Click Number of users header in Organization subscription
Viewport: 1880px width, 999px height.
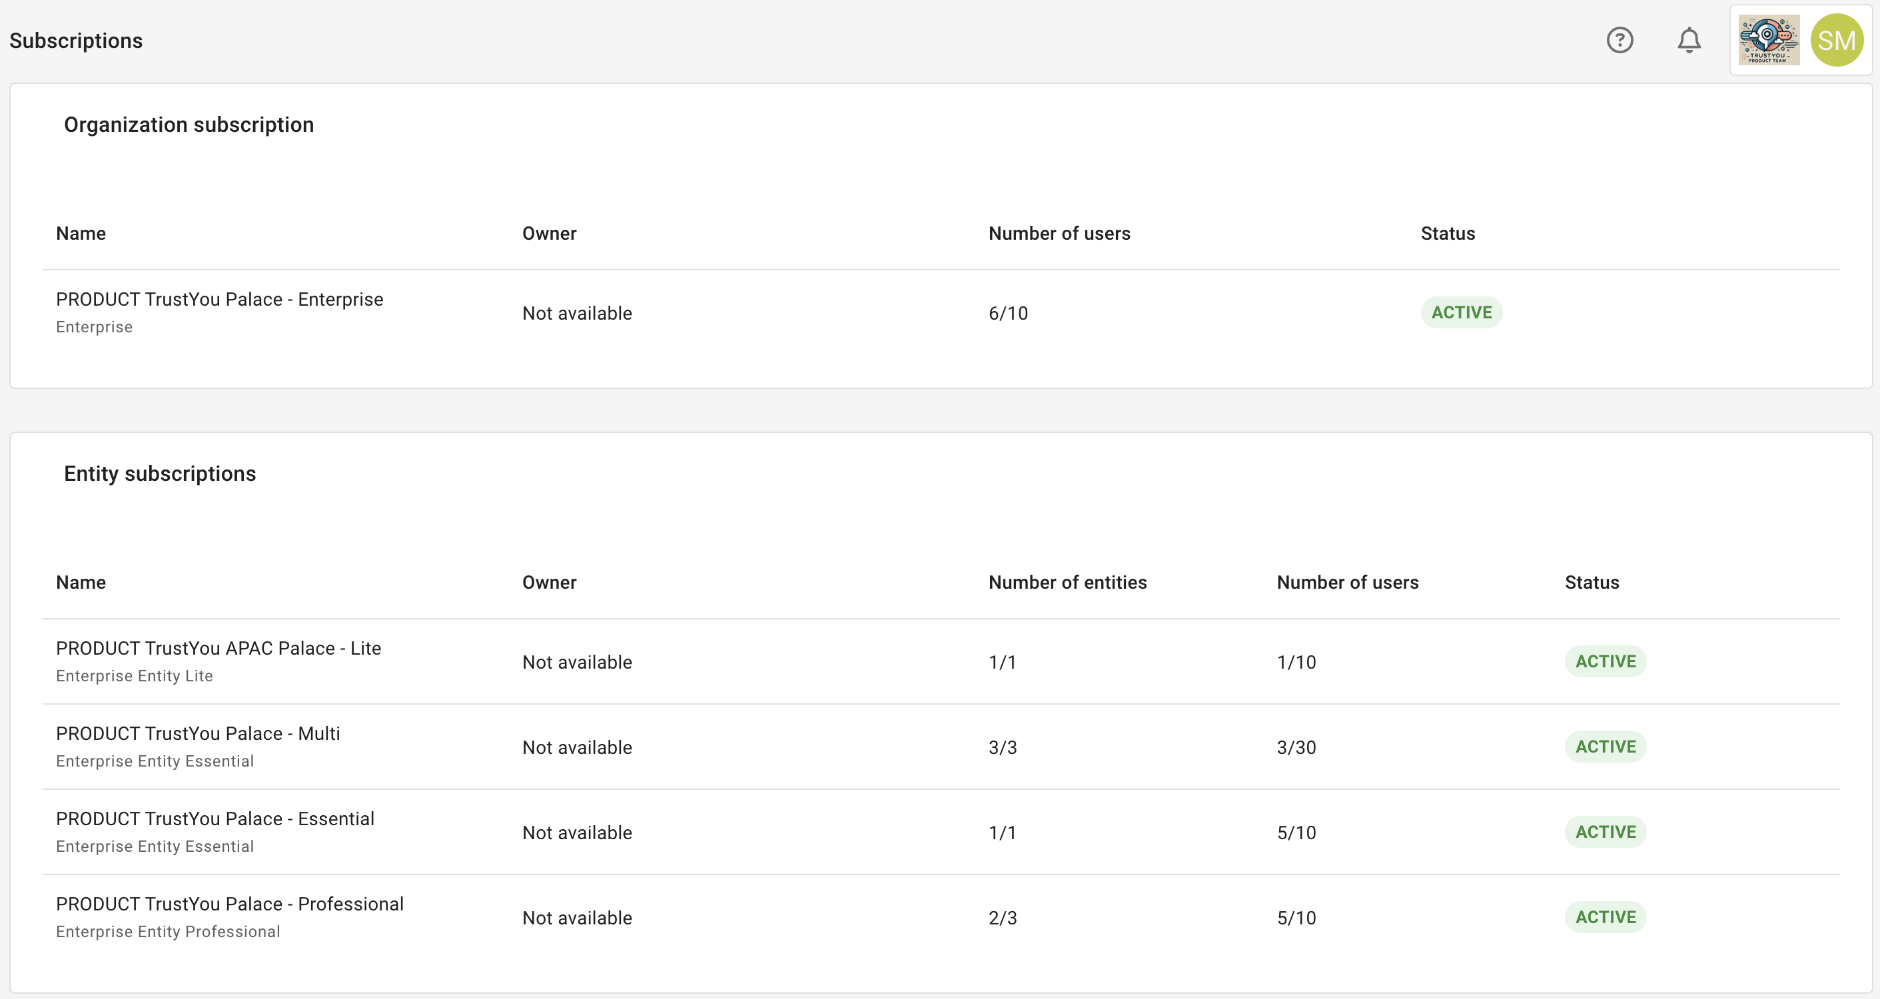click(x=1060, y=234)
